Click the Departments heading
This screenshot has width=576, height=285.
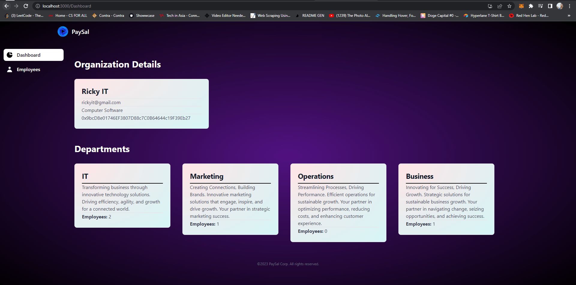[102, 149]
